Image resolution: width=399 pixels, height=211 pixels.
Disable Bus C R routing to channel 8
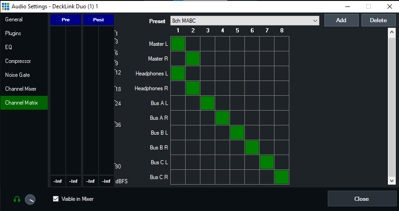pos(281,177)
